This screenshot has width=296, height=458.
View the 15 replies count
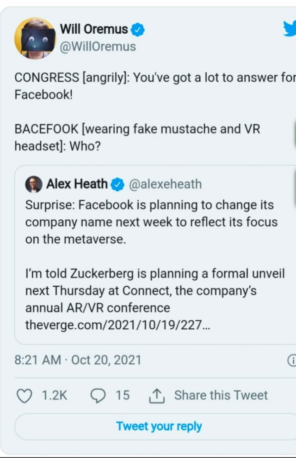[123, 395]
